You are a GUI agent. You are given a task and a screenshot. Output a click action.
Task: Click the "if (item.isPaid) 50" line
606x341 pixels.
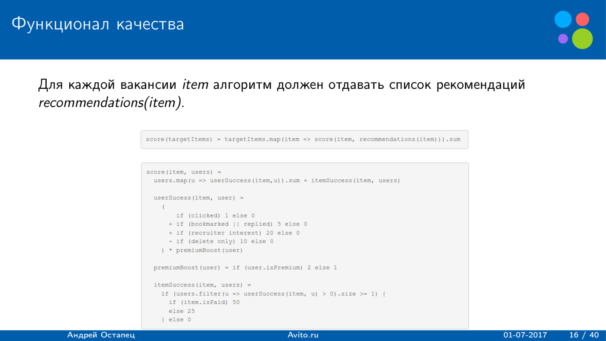(204, 302)
